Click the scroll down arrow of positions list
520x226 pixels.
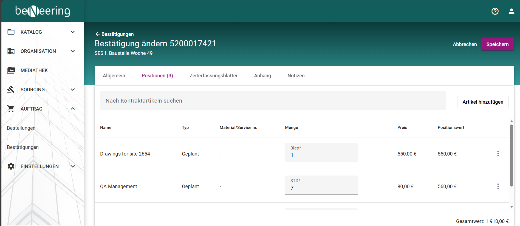(511, 207)
